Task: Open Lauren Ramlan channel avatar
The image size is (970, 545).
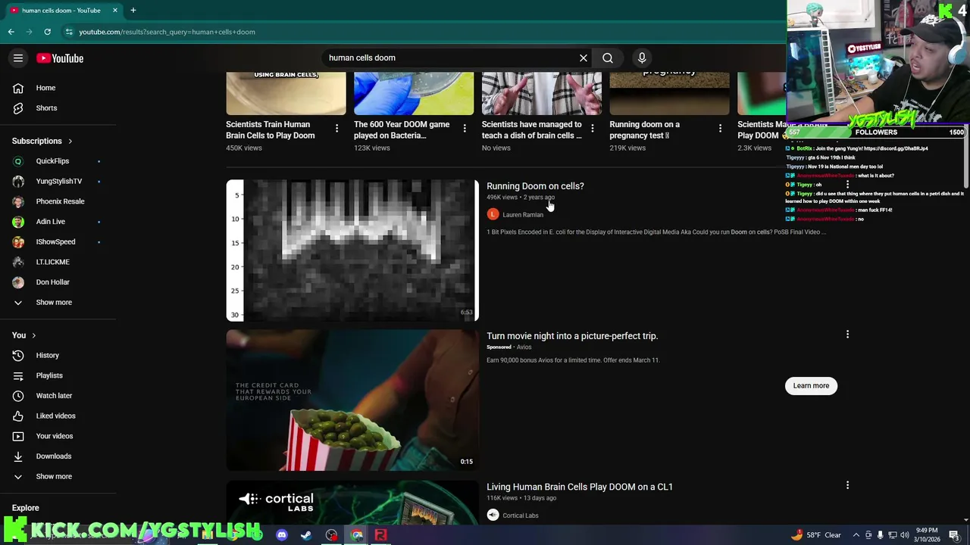Action: pyautogui.click(x=493, y=214)
